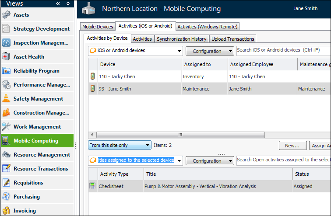The image size is (331, 216).
Task: Click the Inspection Management gauge icon
Action: [x=6, y=43]
